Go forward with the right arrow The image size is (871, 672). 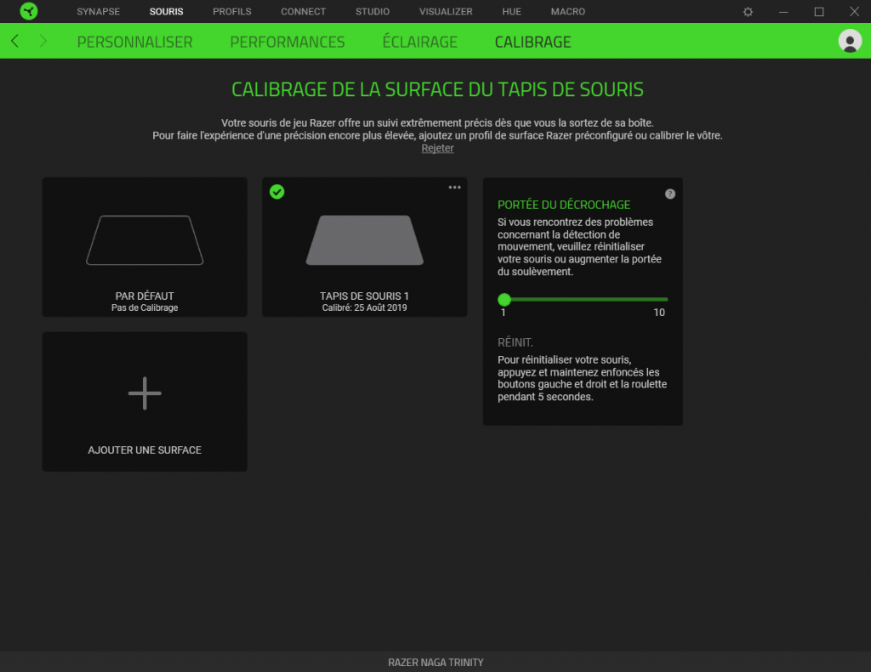point(43,41)
